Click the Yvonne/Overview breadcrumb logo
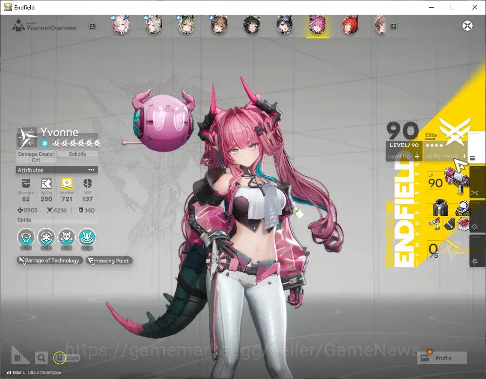486x379 pixels. click(18, 26)
